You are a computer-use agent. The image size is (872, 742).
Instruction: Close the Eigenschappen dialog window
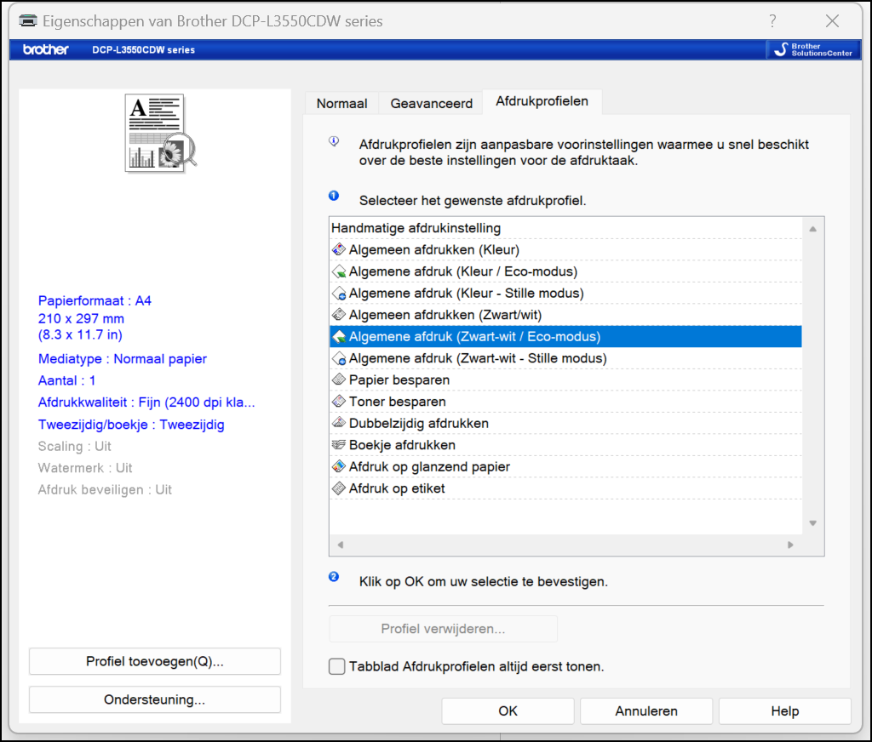point(832,21)
